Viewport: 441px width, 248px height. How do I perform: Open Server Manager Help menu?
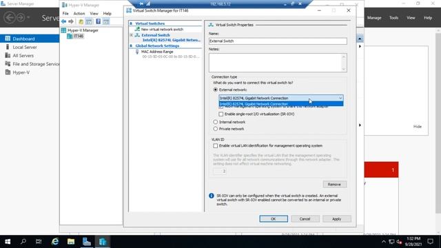tap(428, 18)
